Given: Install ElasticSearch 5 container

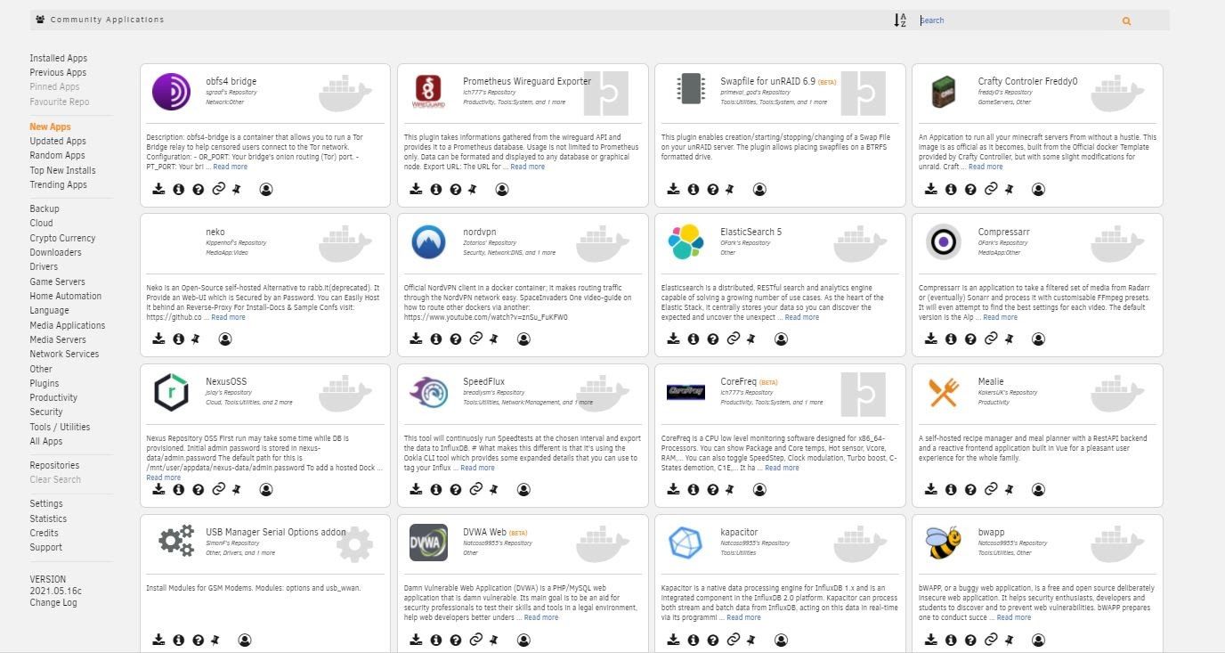Looking at the screenshot, I should (x=673, y=339).
